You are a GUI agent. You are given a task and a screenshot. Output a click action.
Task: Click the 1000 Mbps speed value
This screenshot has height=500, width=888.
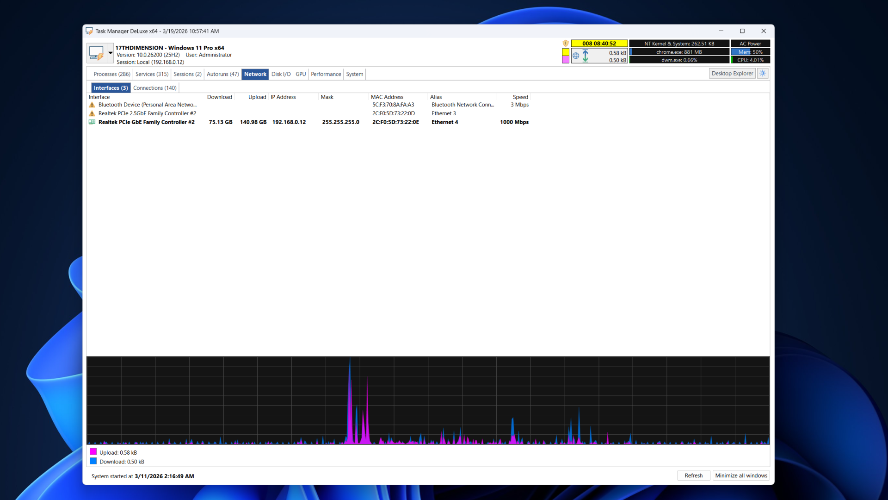(x=514, y=122)
